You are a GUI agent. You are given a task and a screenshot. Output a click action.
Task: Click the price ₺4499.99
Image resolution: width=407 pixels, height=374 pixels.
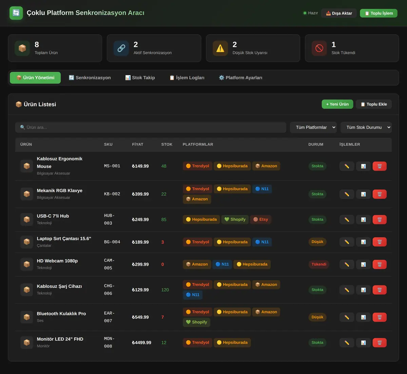point(141,343)
